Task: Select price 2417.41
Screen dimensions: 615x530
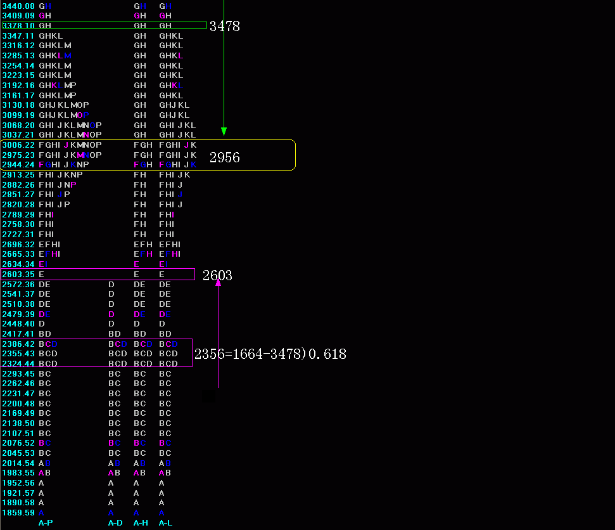Action: pos(18,334)
